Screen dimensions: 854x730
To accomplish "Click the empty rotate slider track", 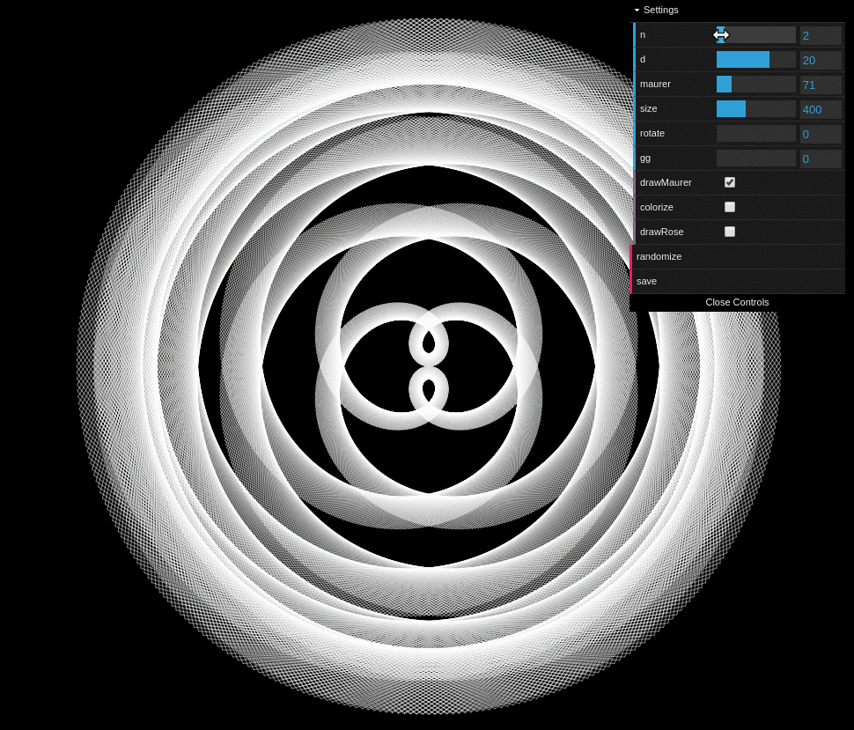I will tap(755, 133).
